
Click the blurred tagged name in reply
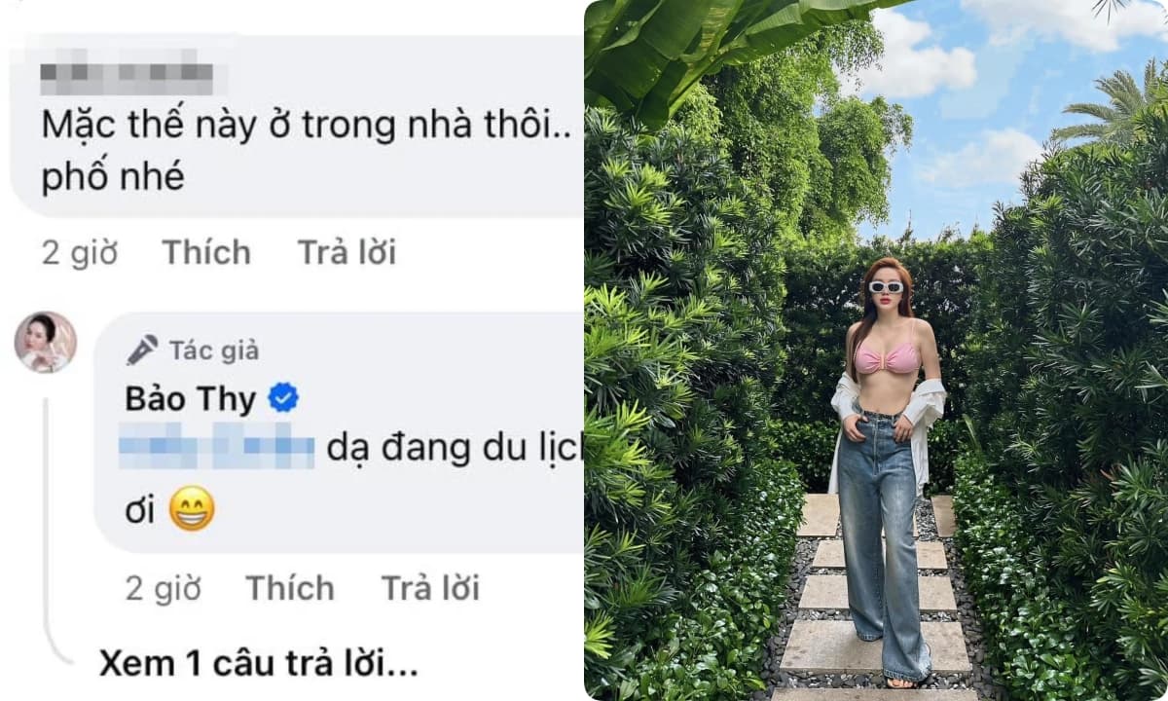[x=216, y=452]
